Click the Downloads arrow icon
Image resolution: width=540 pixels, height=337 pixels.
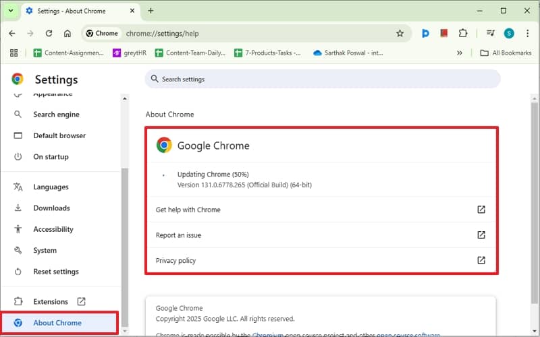[x=18, y=208]
